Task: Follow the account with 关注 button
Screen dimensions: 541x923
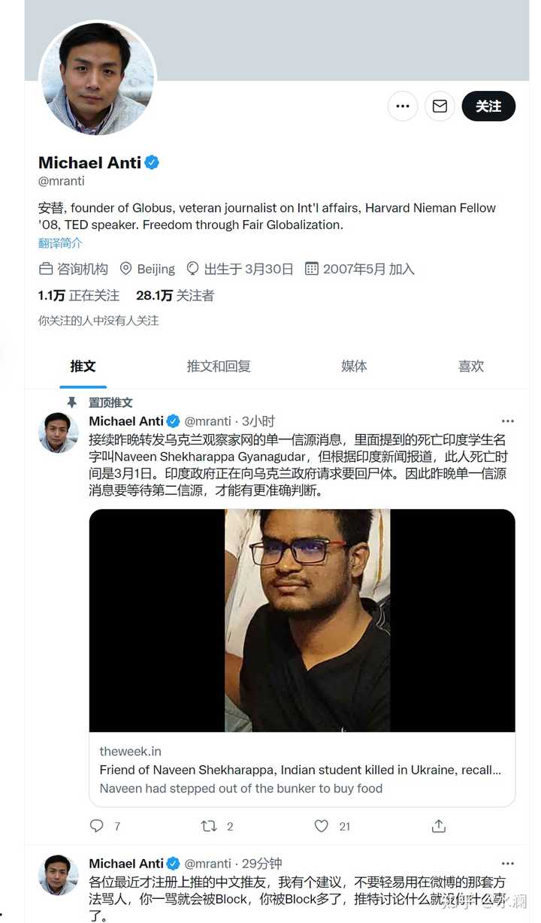Action: click(488, 107)
